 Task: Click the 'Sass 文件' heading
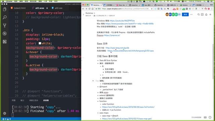(x=102, y=44)
